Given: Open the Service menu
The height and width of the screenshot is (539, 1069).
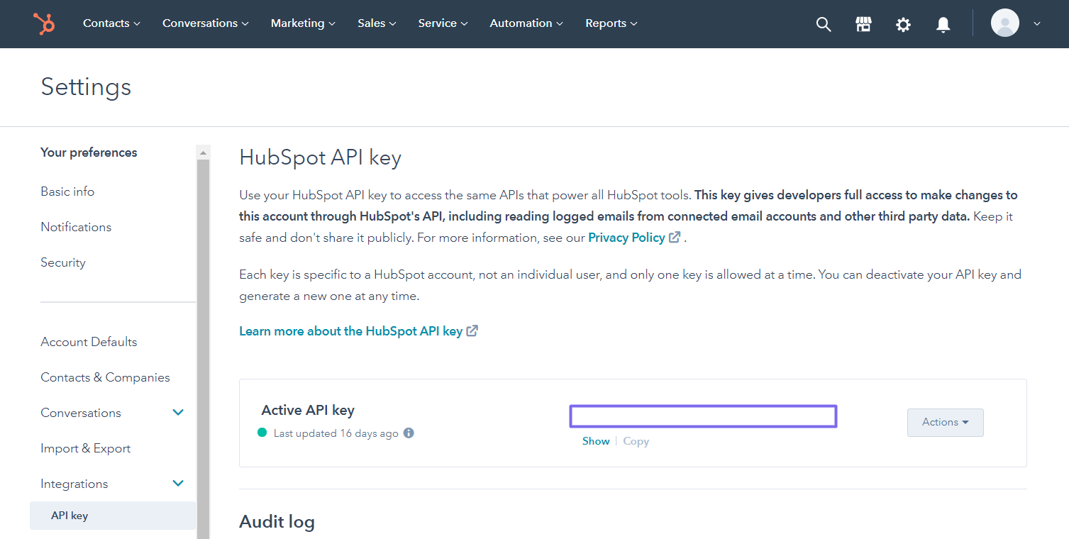Looking at the screenshot, I should coord(443,23).
